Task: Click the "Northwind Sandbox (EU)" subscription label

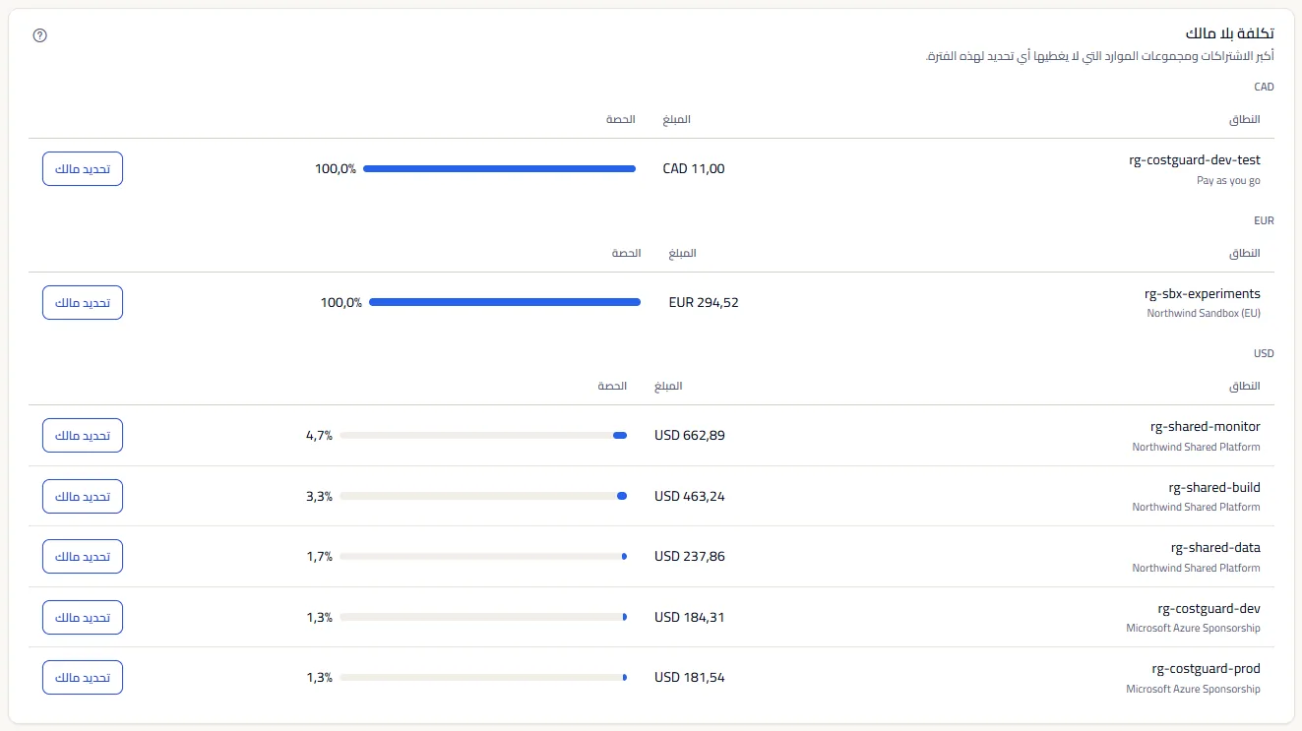Action: click(x=1204, y=314)
